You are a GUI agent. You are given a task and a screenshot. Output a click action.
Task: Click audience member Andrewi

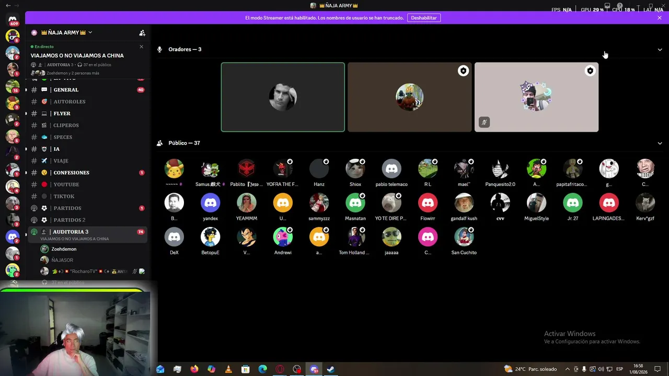pyautogui.click(x=283, y=241)
